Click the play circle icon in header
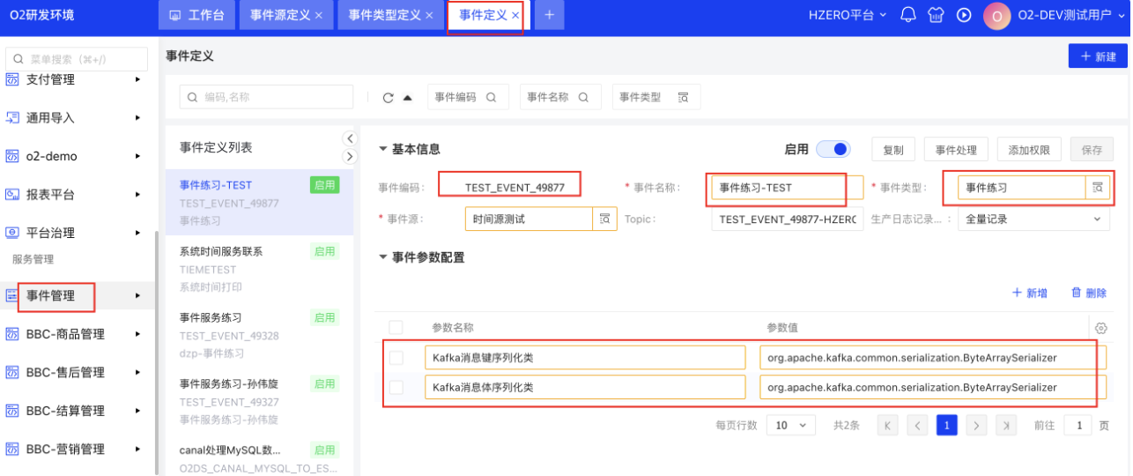This screenshot has height=476, width=1133. [964, 15]
